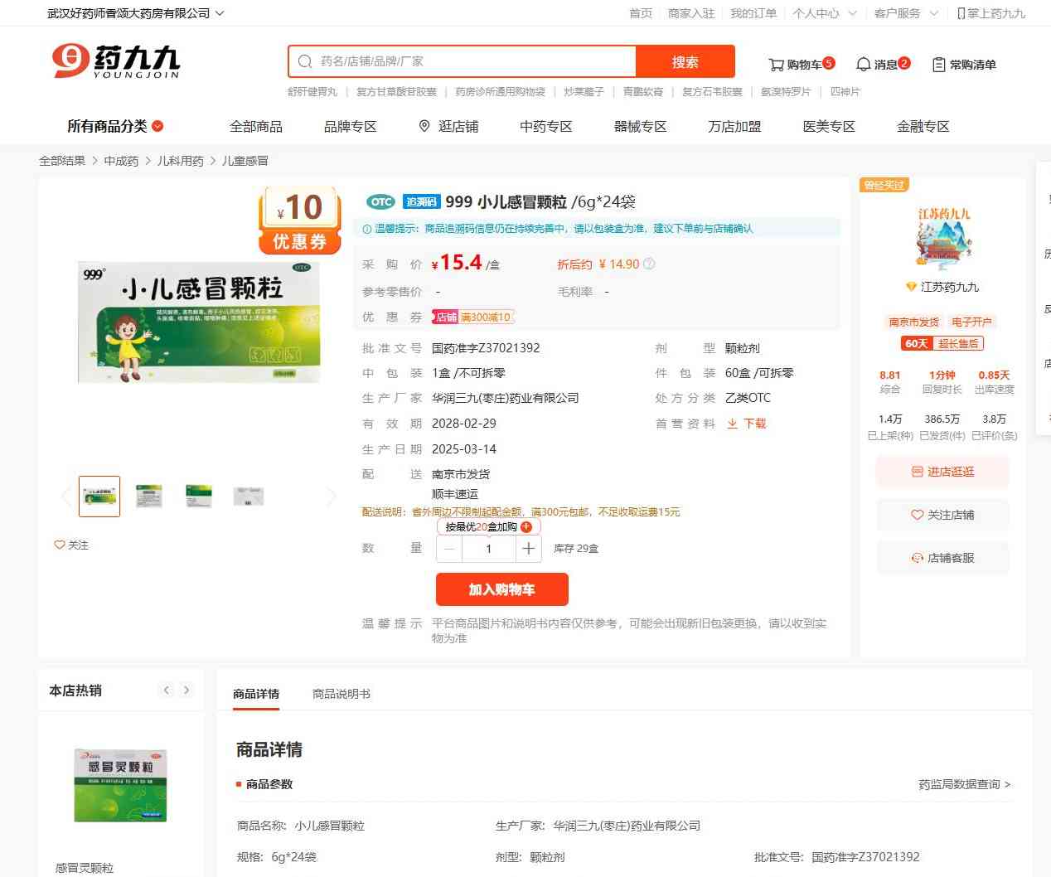Screen dimensions: 1051x877
Task: Open the frequent purchase list icon
Action: [938, 65]
